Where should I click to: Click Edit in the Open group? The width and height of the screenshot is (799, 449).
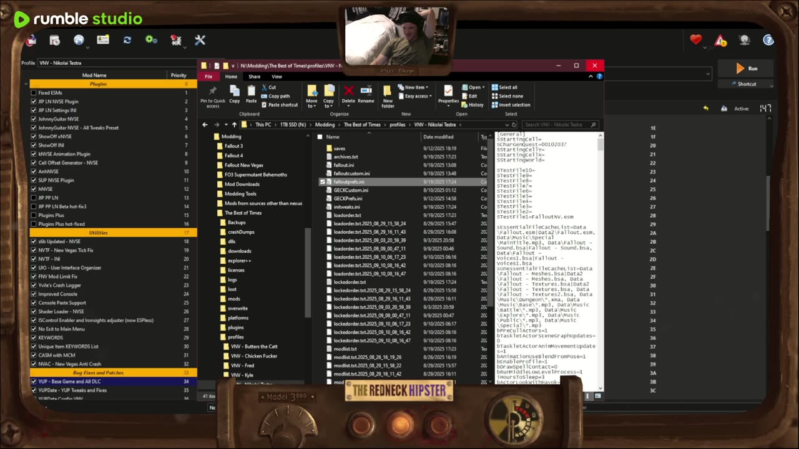[x=469, y=96]
